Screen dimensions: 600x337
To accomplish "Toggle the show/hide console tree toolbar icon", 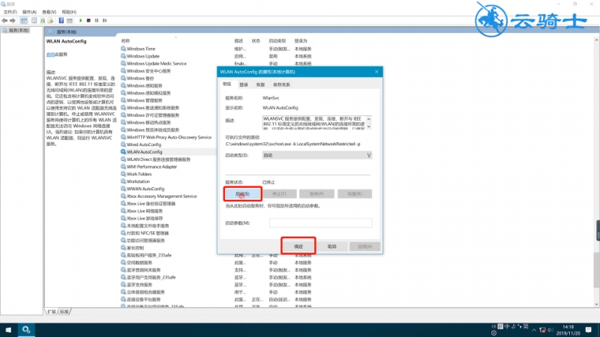I will (24, 20).
